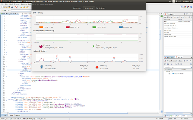Click the New document icon in oXygen toolbar
193x120 pixels.
2,7
